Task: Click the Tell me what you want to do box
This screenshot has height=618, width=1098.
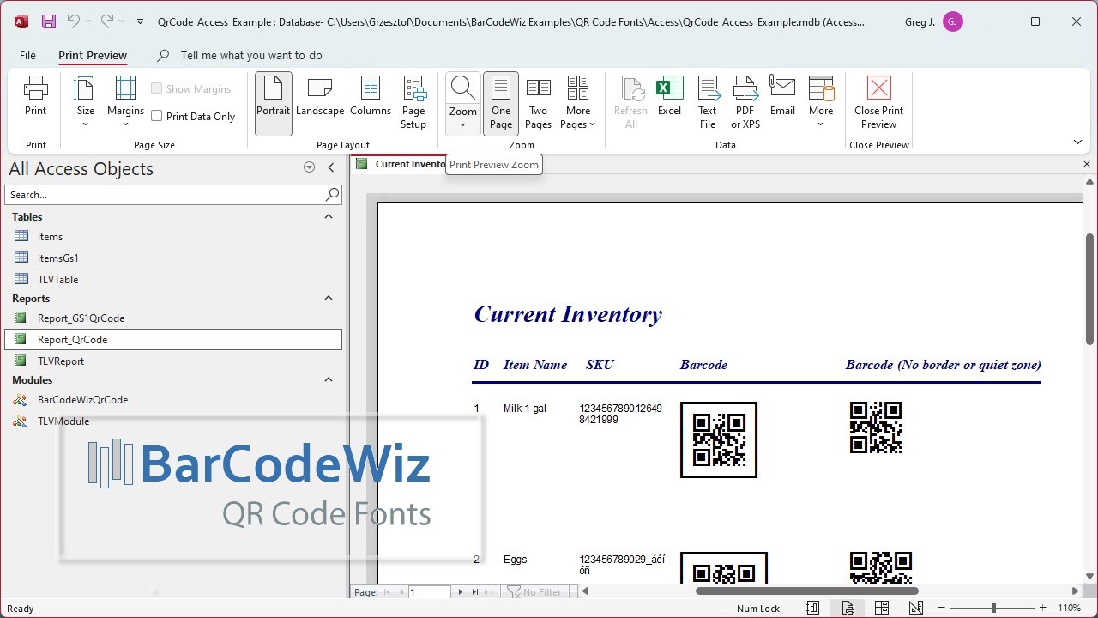Action: [x=251, y=55]
